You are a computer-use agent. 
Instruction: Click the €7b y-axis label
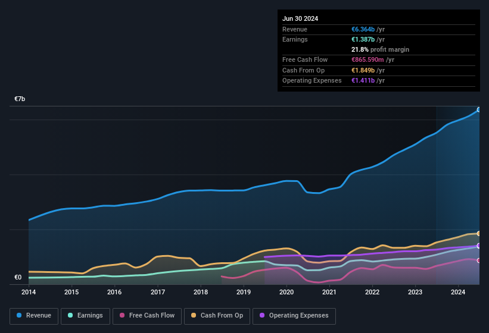tap(20, 99)
